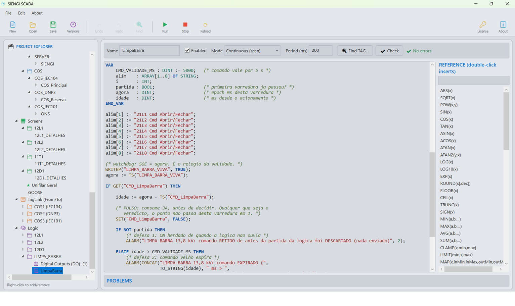Select COS3 (IEC101) tree item

[48, 221]
